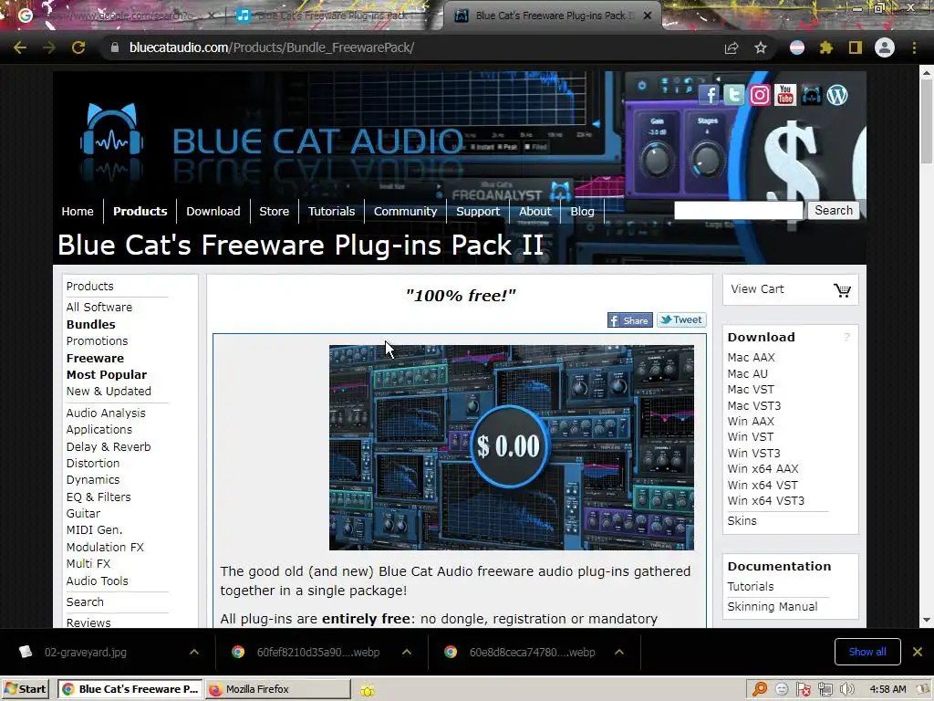Bookmark this page with star icon

point(760,47)
